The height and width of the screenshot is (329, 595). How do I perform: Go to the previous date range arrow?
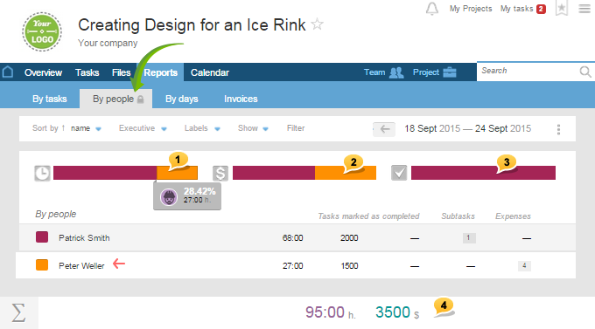[384, 129]
